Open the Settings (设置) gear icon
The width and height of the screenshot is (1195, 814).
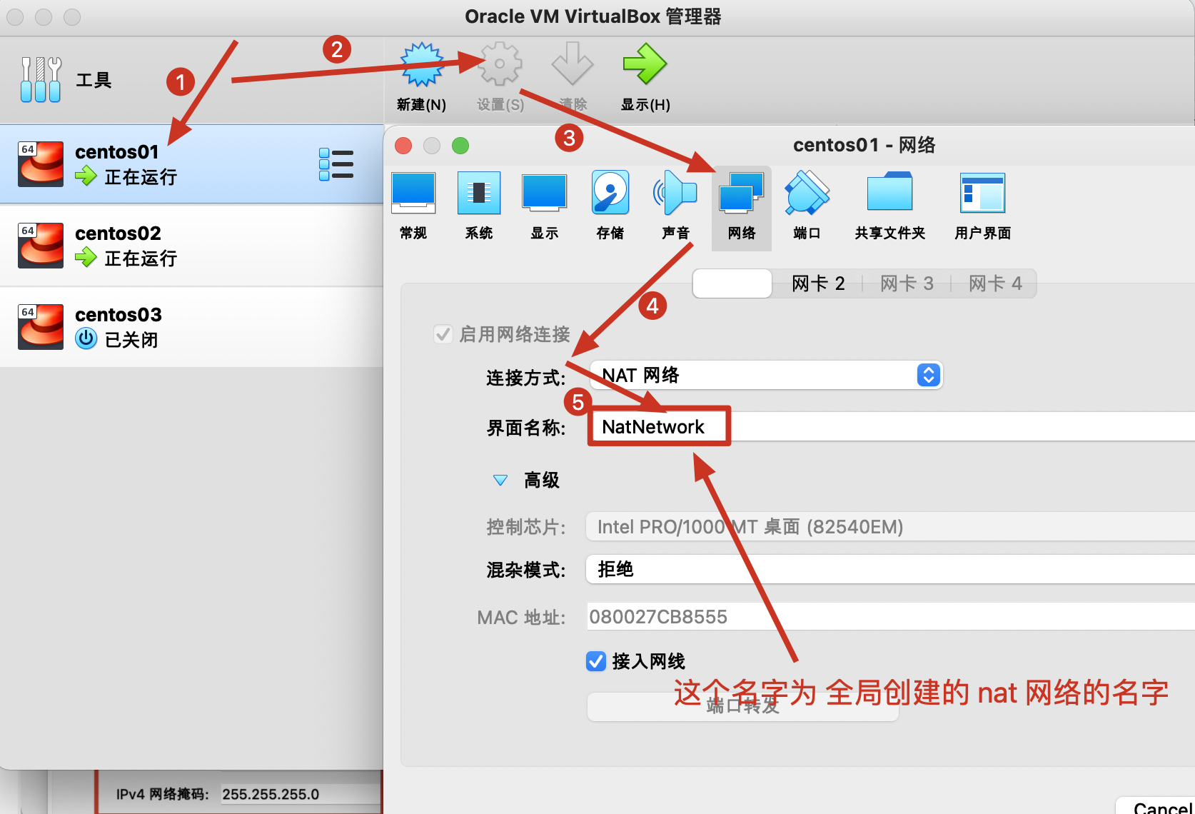point(500,64)
